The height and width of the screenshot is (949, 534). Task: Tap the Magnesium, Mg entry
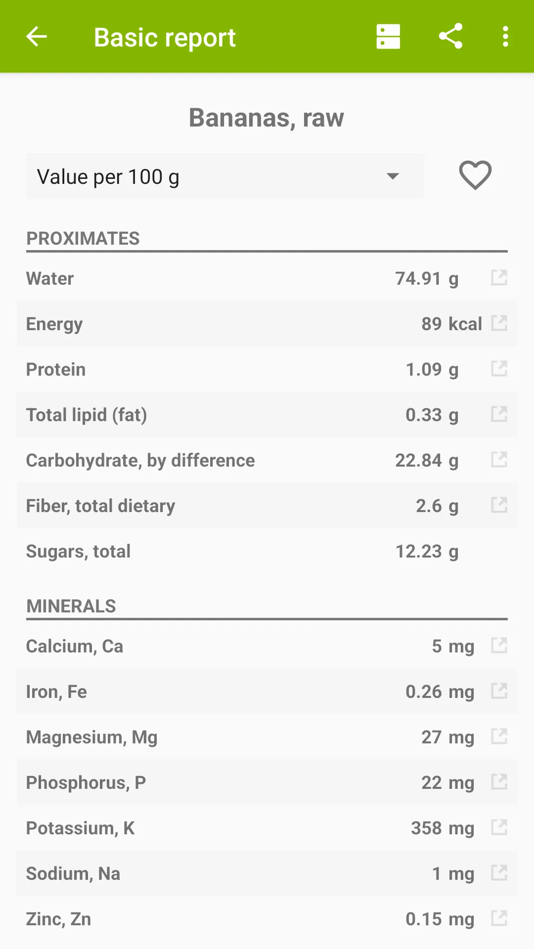[267, 737]
